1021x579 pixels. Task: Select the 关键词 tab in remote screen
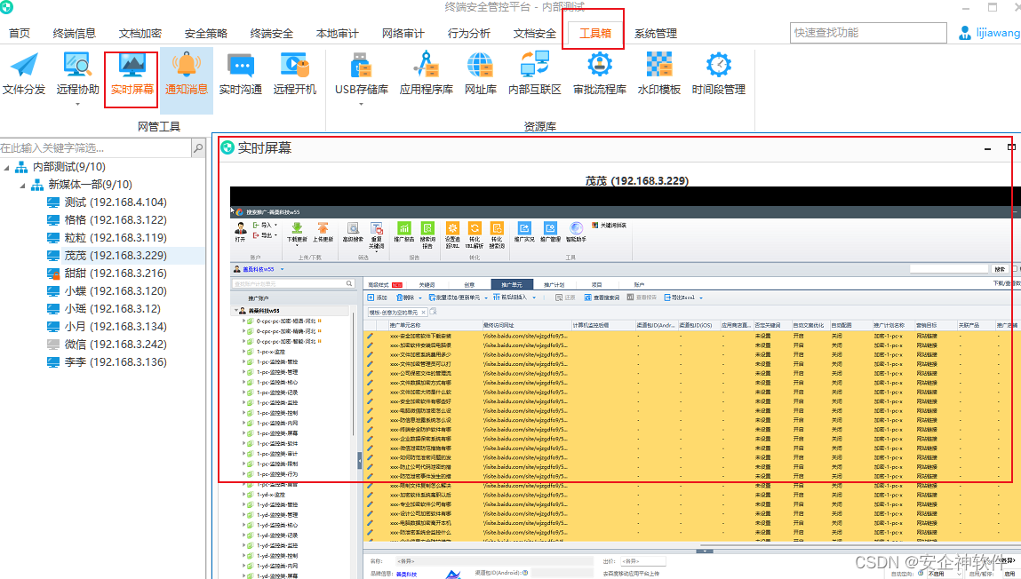click(x=427, y=285)
